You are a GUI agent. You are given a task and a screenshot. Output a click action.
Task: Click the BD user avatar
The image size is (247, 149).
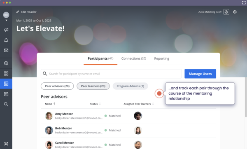tap(6, 15)
